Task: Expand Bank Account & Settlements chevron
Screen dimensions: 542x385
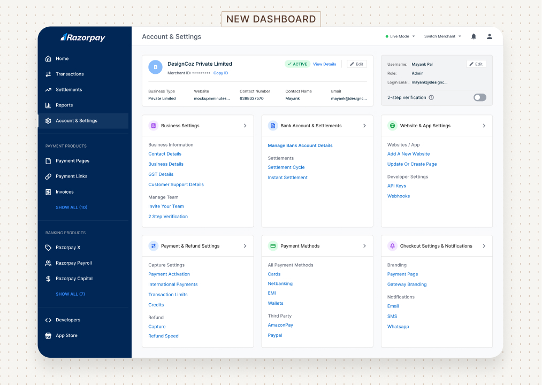Action: (x=364, y=126)
